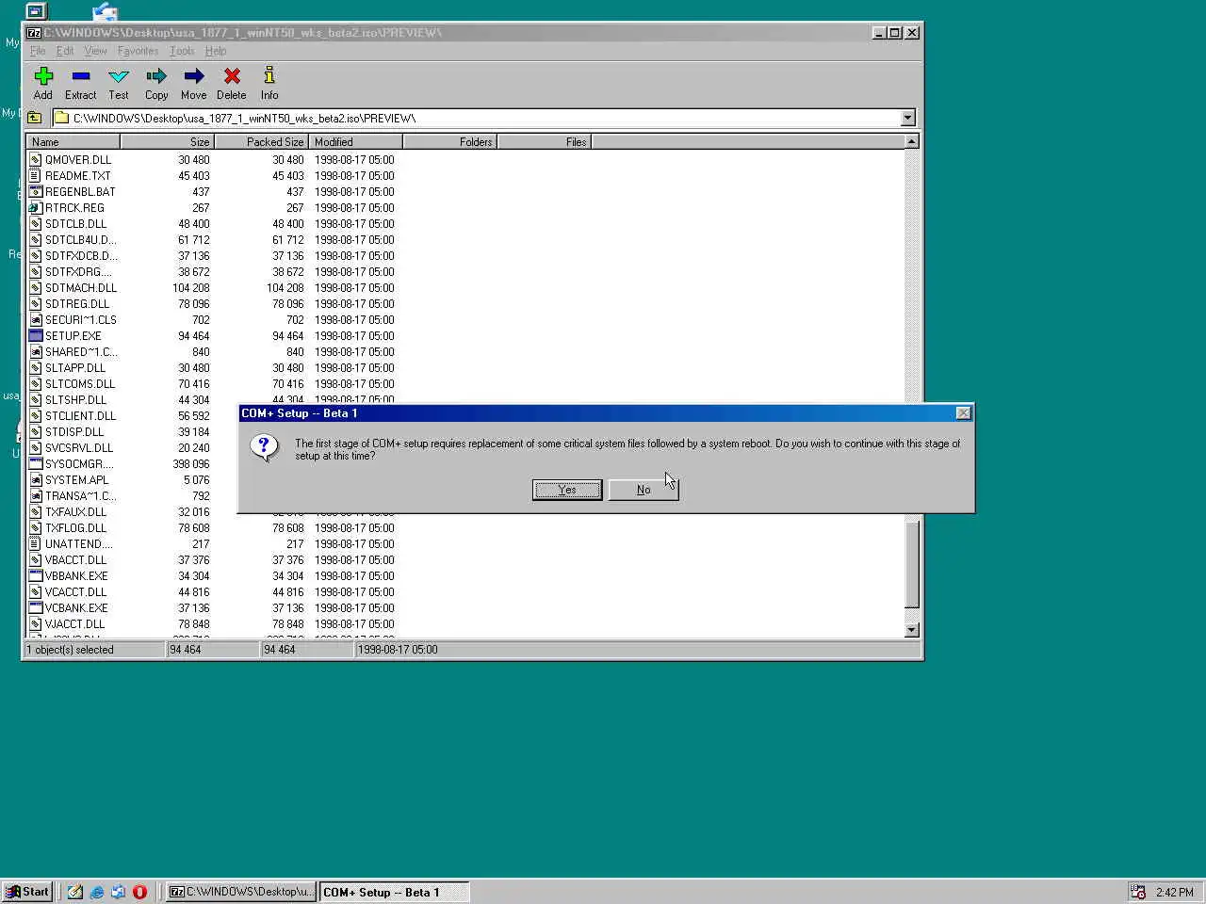Select the VCACCT.DLL file name
1206x904 pixels.
[76, 592]
